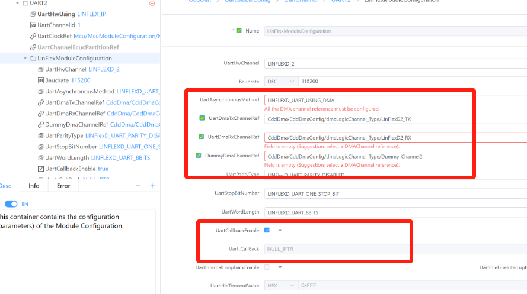Click the UartAsynchronousMethod tree icon
527x294 pixels.
click(41, 92)
